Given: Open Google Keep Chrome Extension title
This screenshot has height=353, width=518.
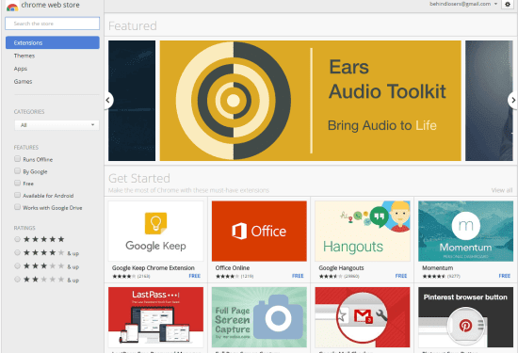Looking at the screenshot, I should (154, 267).
